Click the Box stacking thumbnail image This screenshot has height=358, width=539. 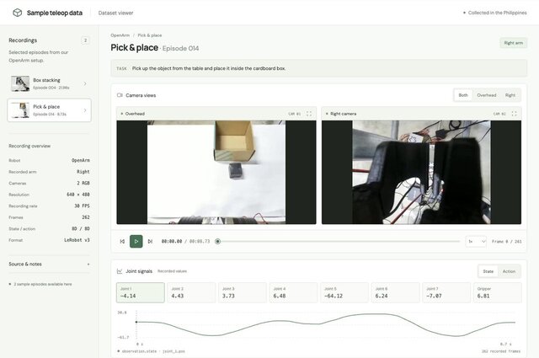pyautogui.click(x=20, y=83)
